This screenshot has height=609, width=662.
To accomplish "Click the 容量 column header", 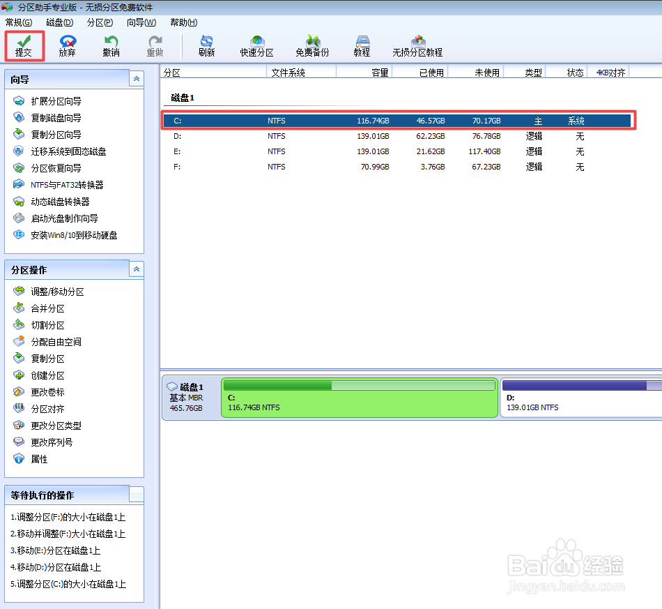I will click(x=364, y=73).
